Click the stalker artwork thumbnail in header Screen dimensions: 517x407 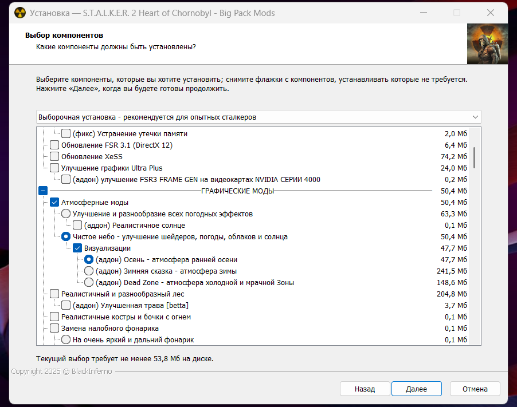coord(487,44)
